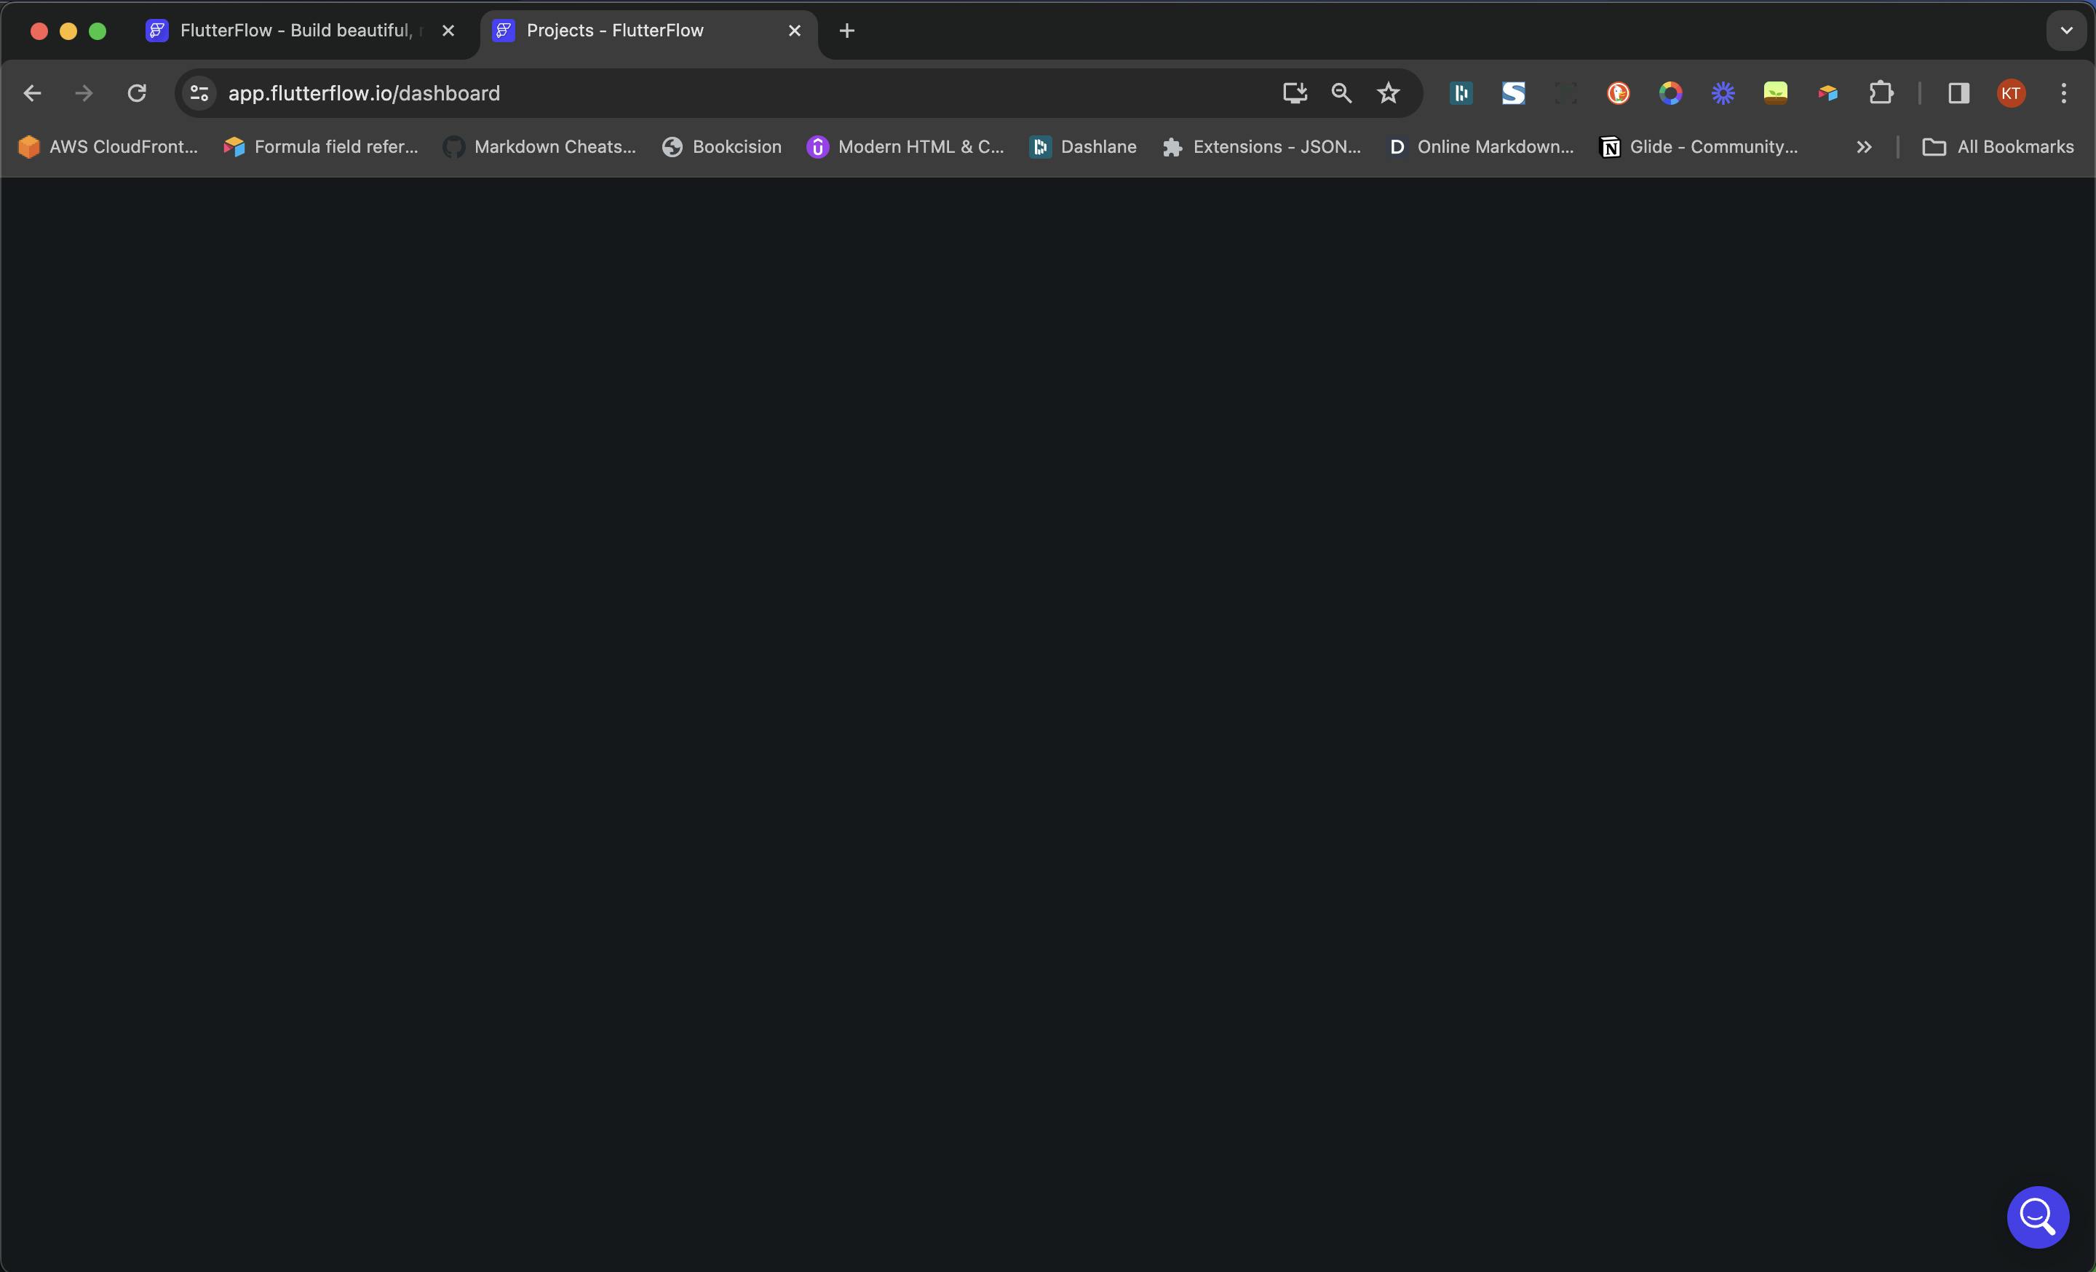
Task: Bookmark this page with star icon
Action: (1389, 92)
